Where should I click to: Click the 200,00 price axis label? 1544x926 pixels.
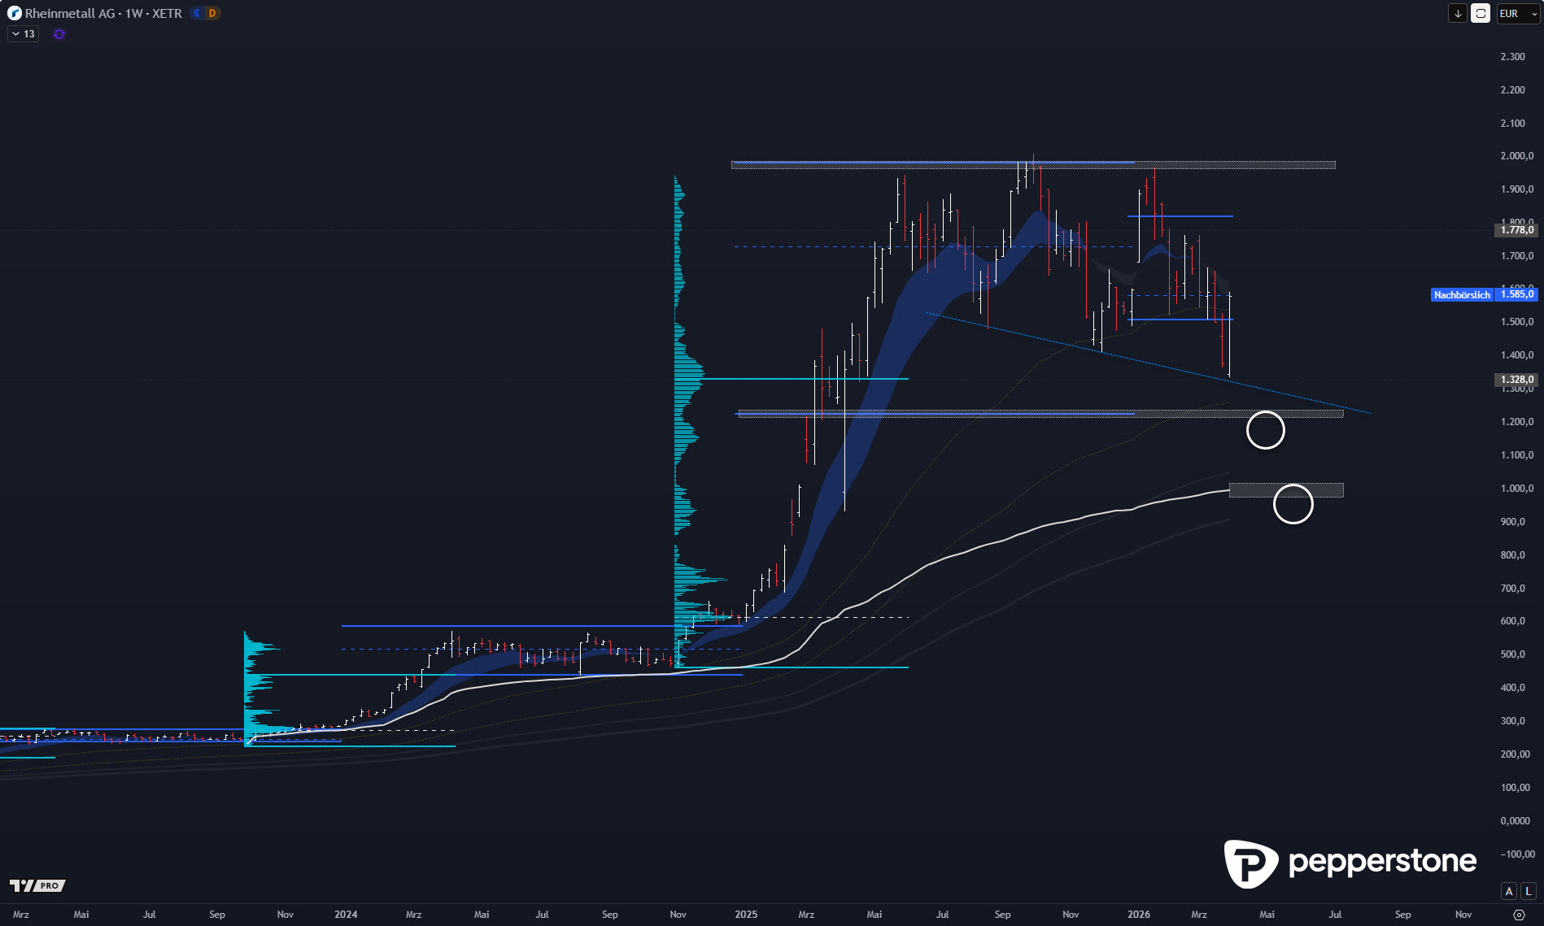tap(1516, 754)
